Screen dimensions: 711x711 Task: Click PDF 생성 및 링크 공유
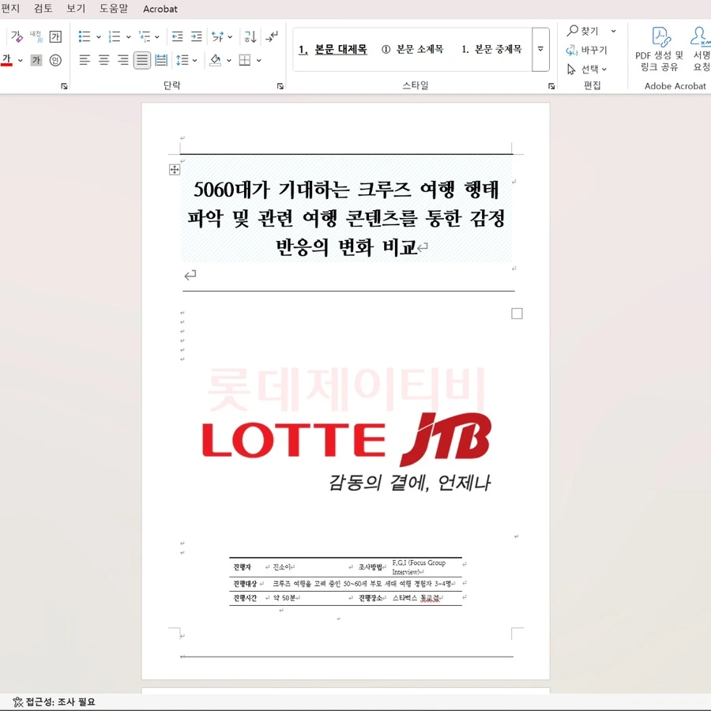coord(660,49)
